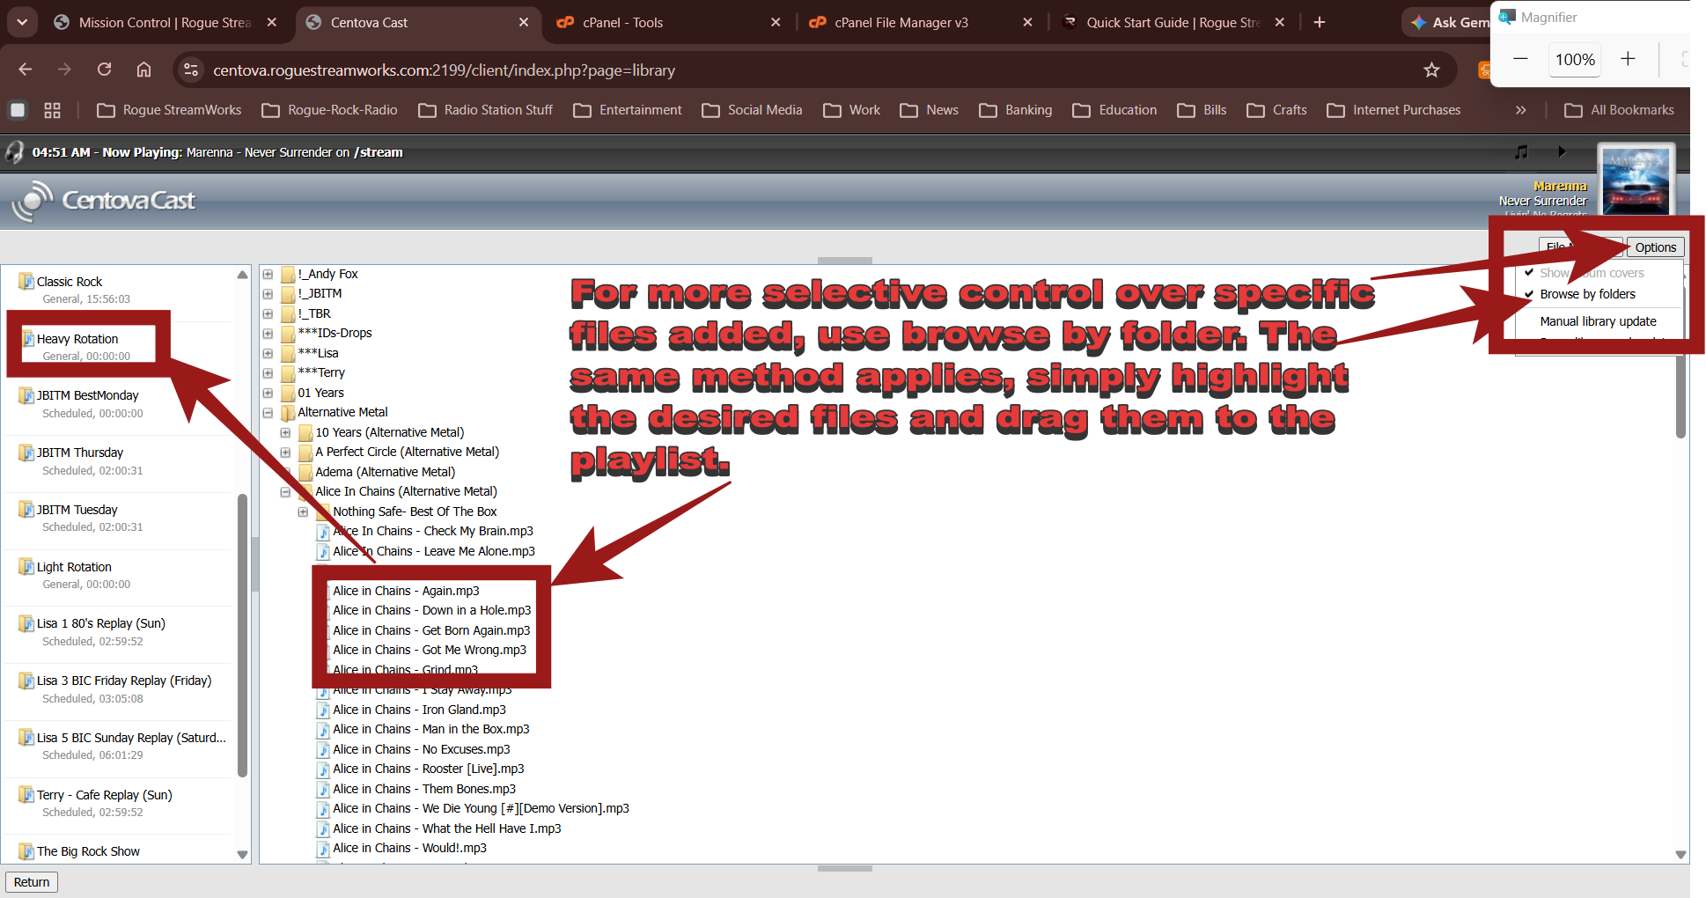1706x898 pixels.
Task: Switch to the cPanel File Manager v3 tab
Action: point(921,22)
